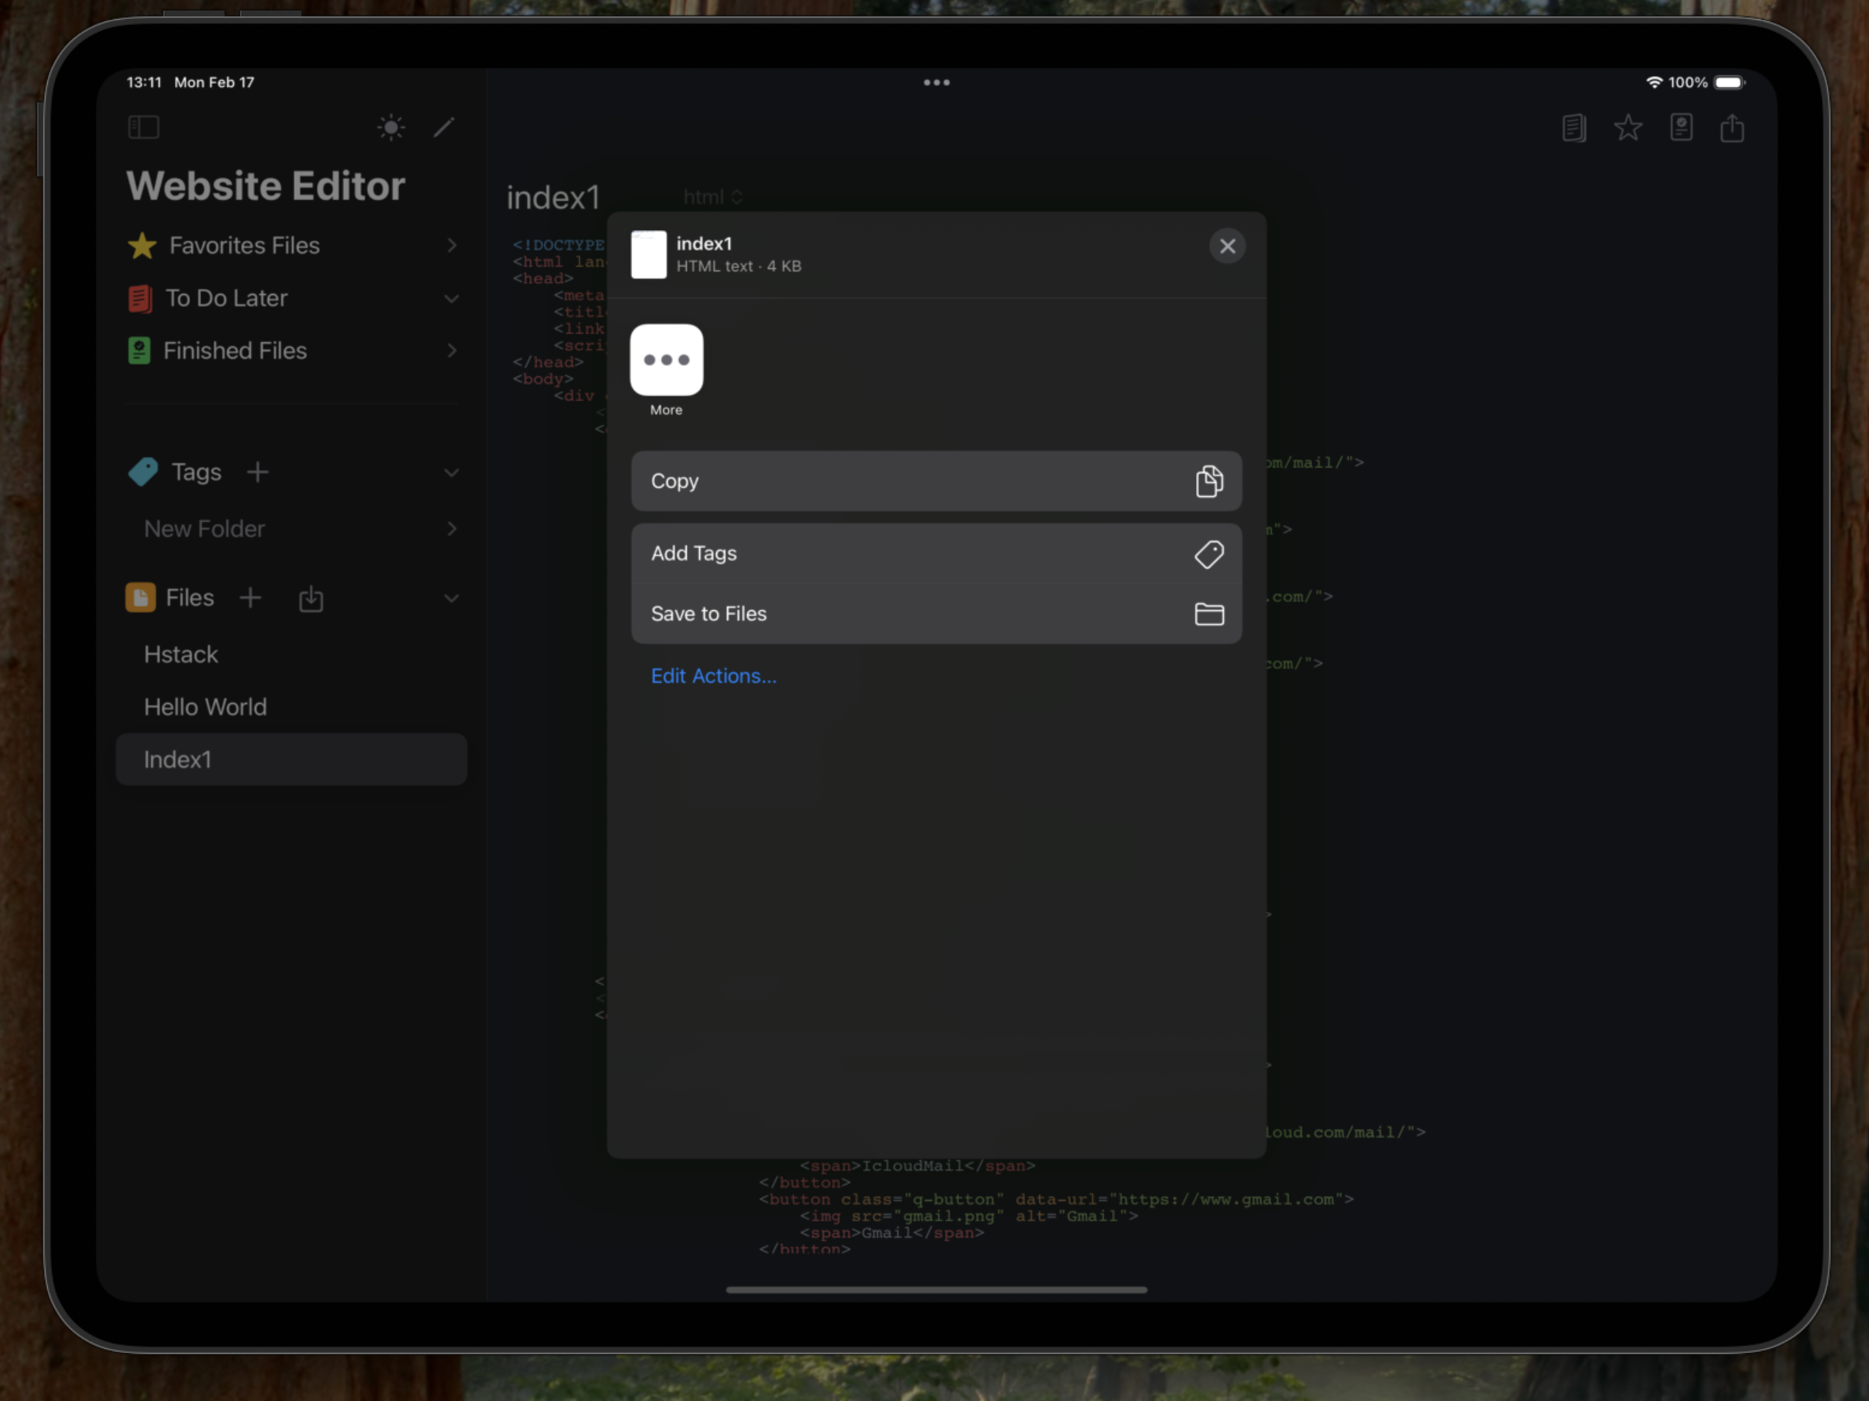Choose Copy in share sheet

click(936, 482)
